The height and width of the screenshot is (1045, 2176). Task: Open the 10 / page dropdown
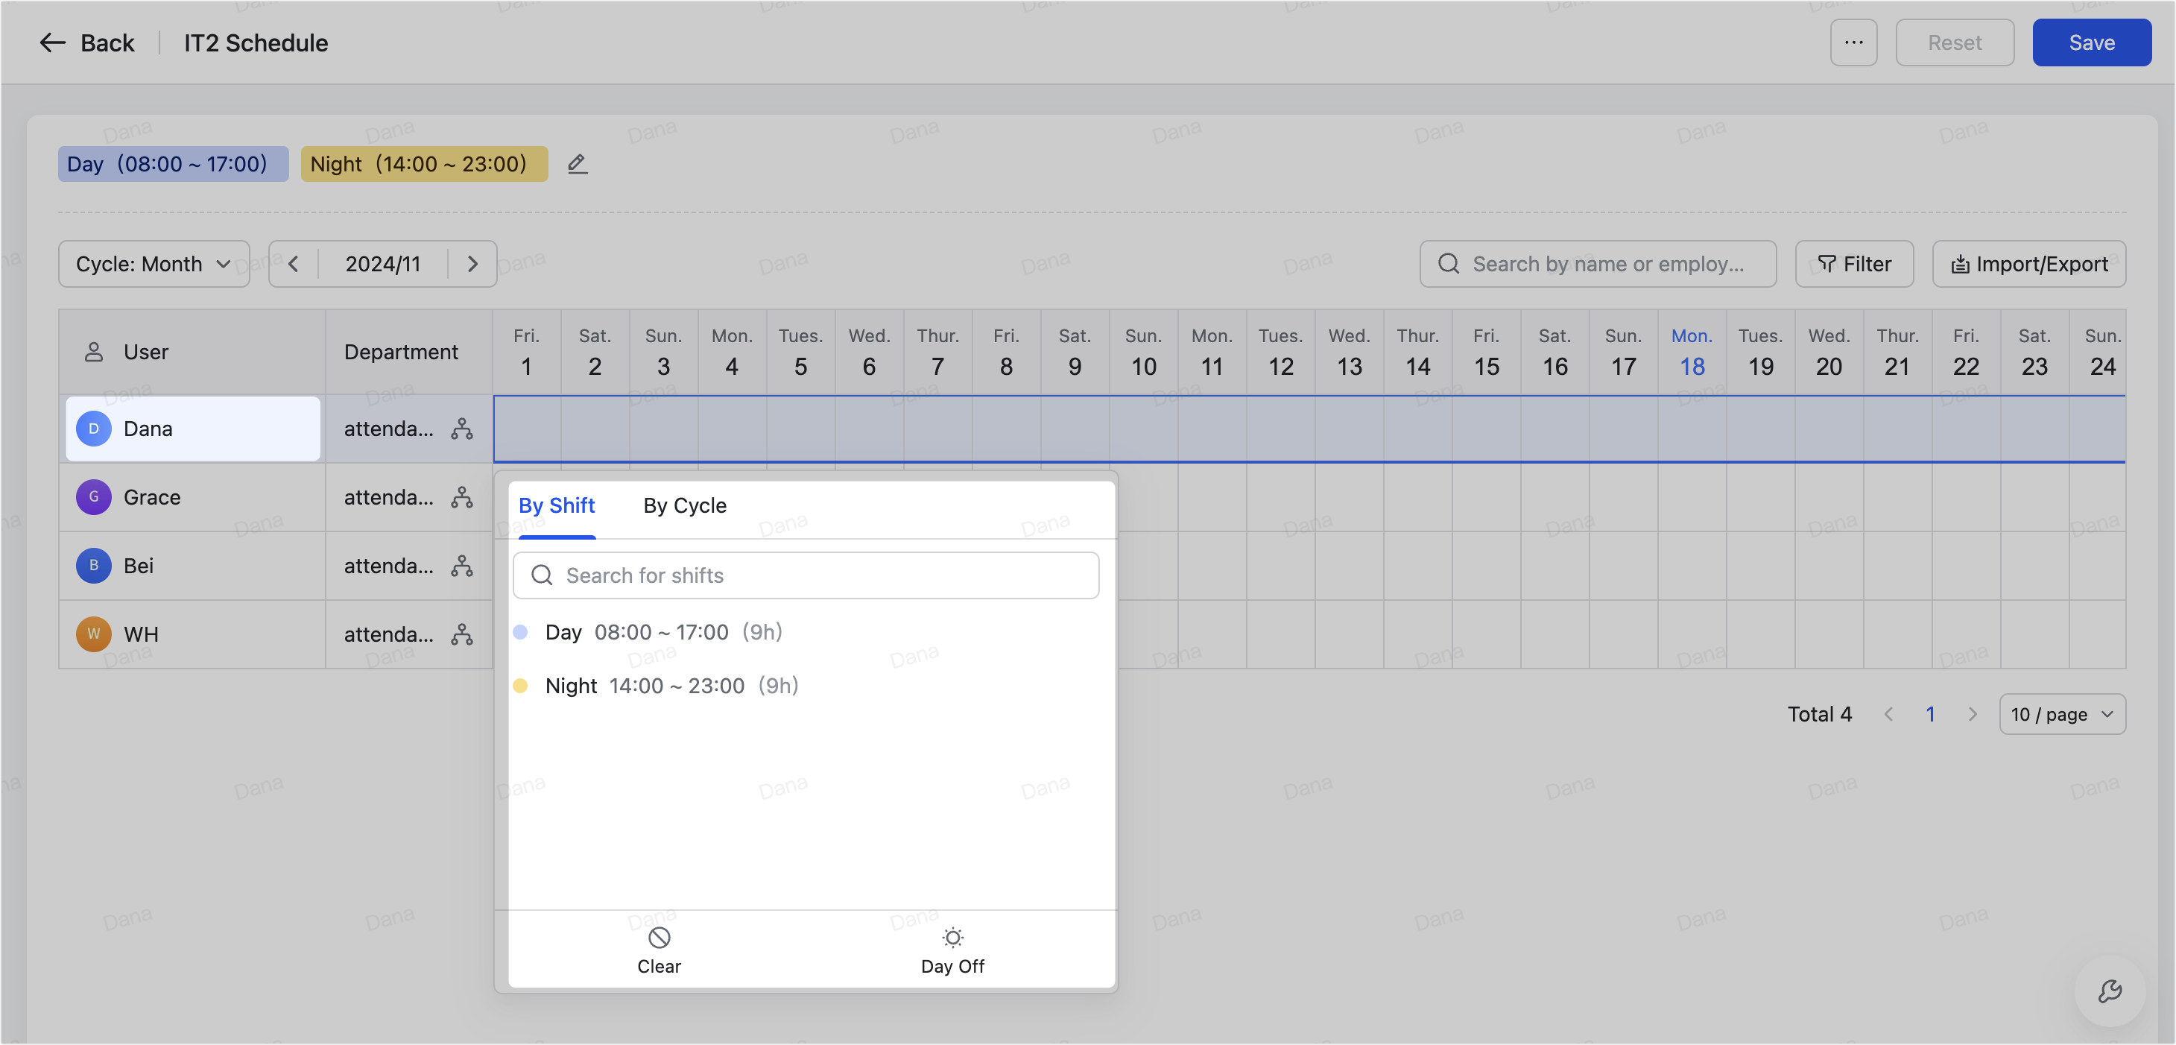click(2061, 715)
